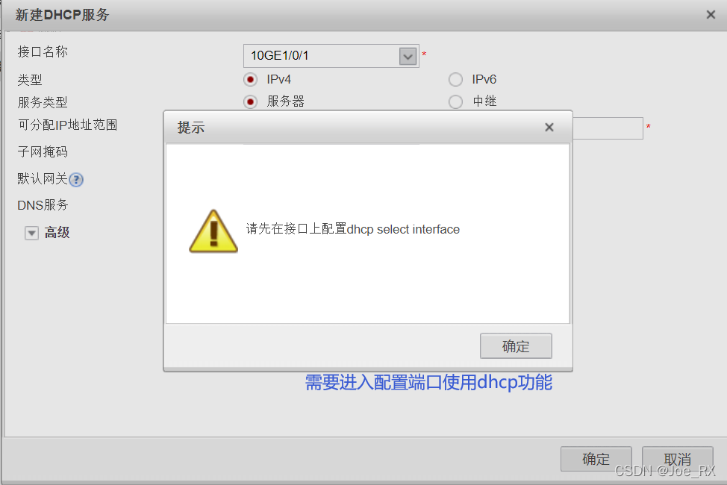Expand the 高级 advanced section arrow
This screenshot has width=727, height=485.
31,233
